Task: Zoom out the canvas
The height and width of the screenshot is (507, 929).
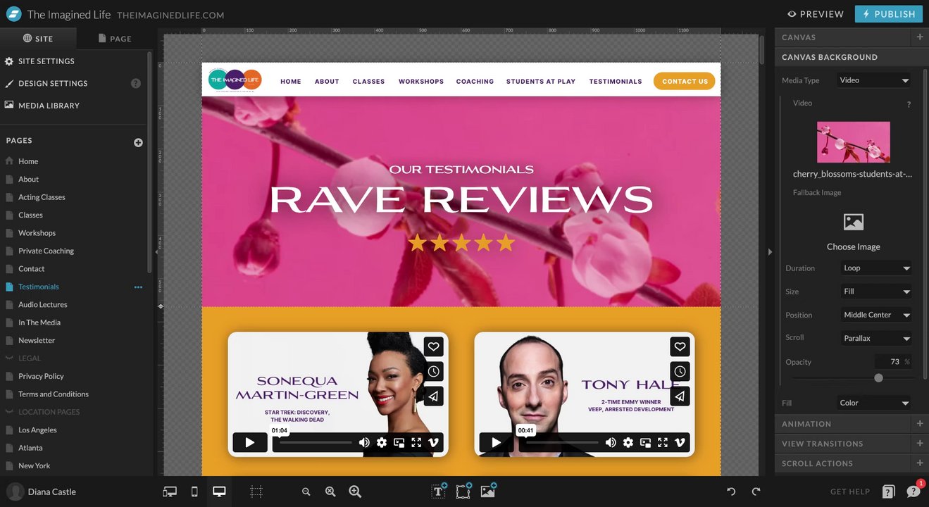Action: coord(306,492)
